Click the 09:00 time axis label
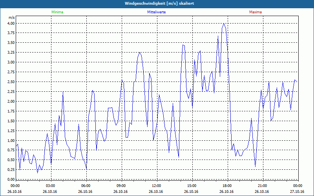The image size is (314, 196). [x=122, y=186]
